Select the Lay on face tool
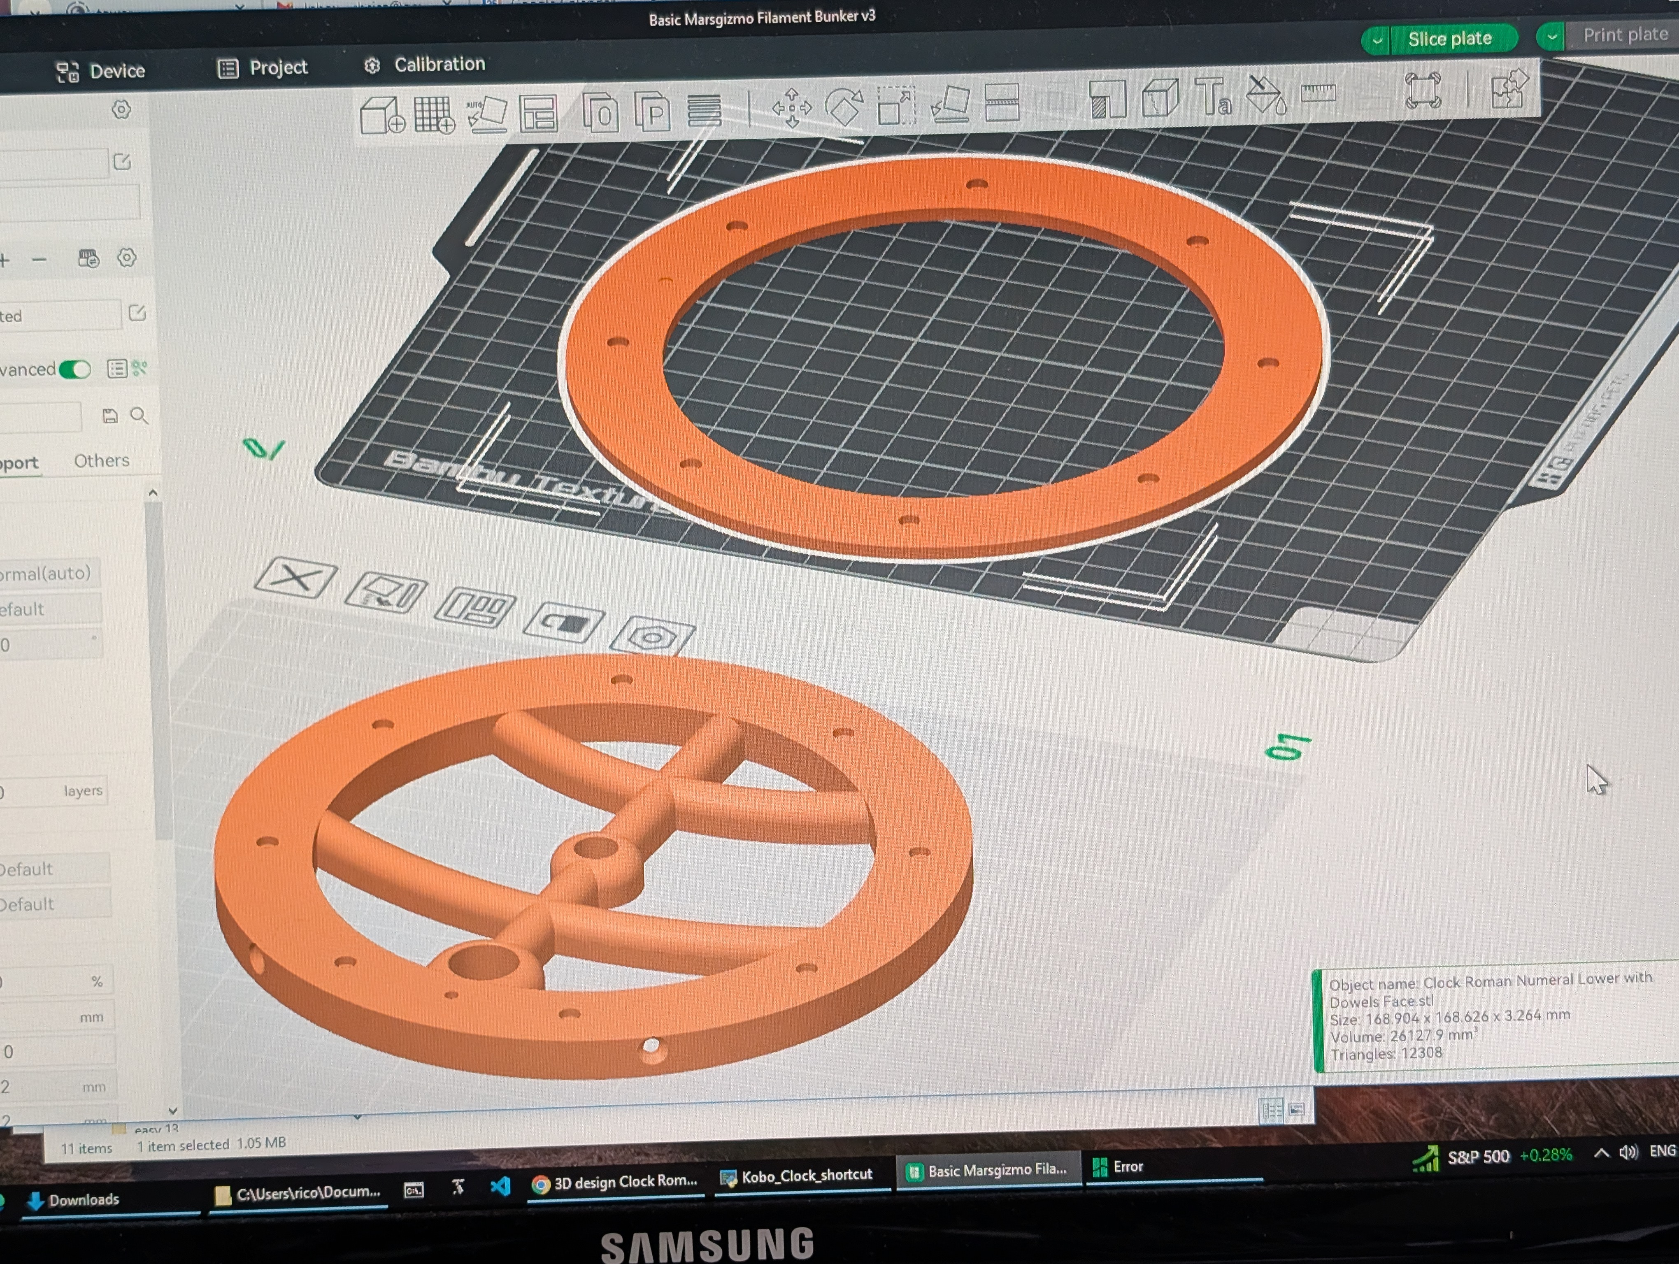This screenshot has width=1679, height=1264. click(949, 104)
